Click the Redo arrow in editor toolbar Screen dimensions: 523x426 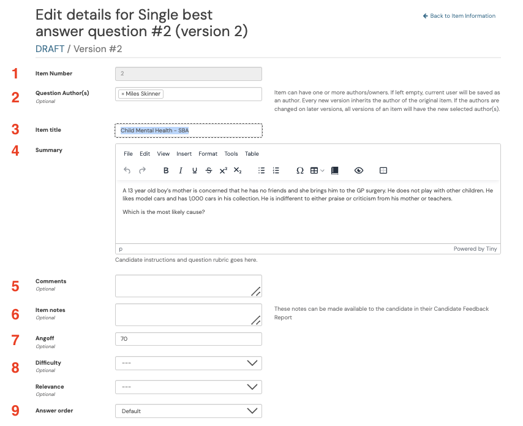pyautogui.click(x=143, y=170)
